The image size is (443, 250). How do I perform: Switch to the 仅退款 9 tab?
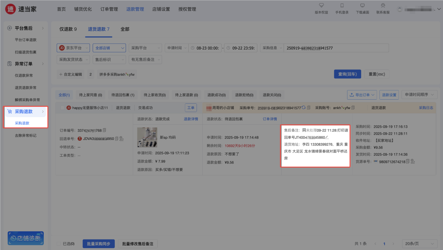68,29
